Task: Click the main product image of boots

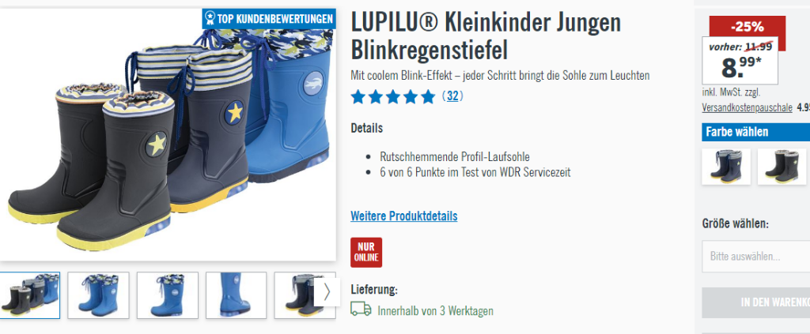Action: pyautogui.click(x=168, y=135)
